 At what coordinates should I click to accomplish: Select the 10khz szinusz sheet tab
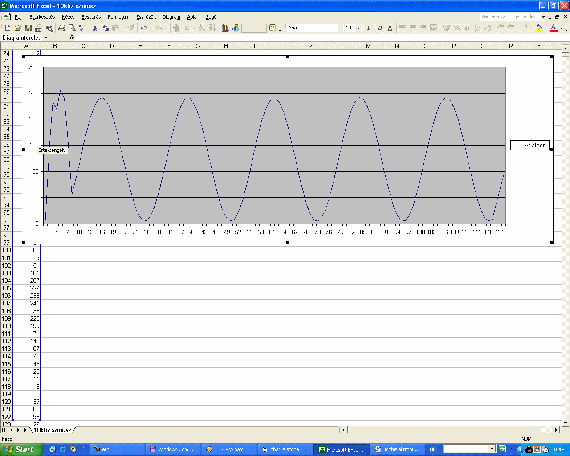point(53,430)
